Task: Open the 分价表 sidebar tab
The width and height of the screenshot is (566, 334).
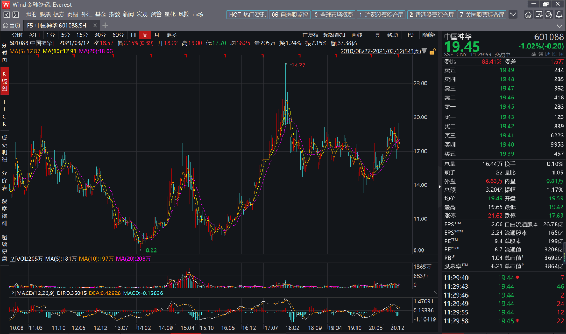Action: click(x=4, y=180)
